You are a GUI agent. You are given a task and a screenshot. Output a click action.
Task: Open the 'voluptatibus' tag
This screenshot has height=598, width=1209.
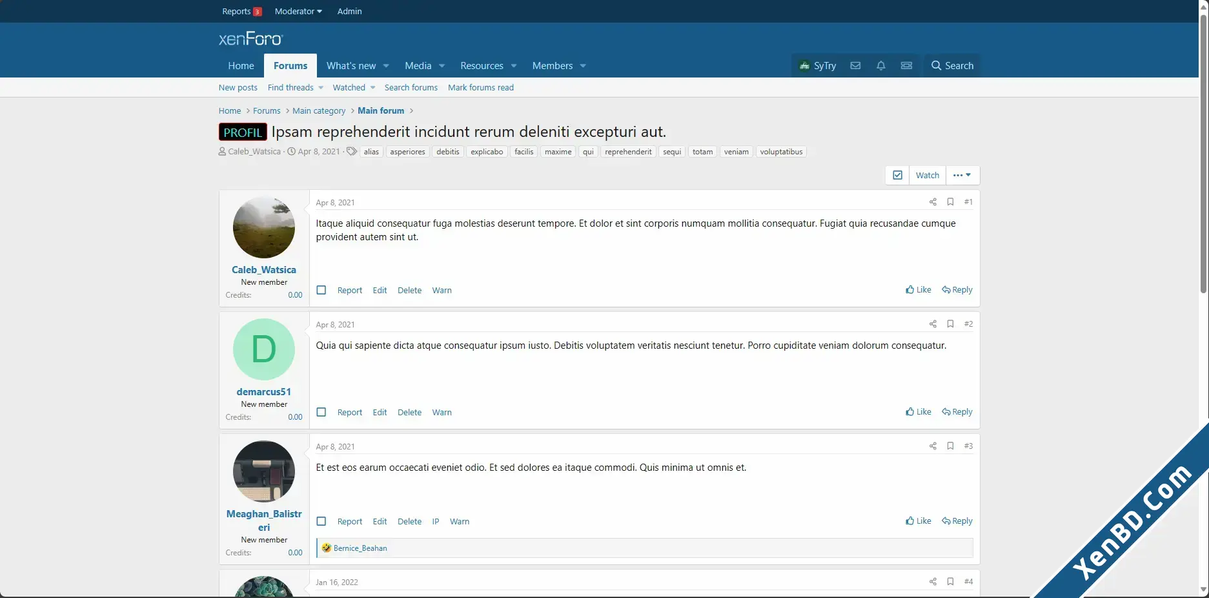781,152
